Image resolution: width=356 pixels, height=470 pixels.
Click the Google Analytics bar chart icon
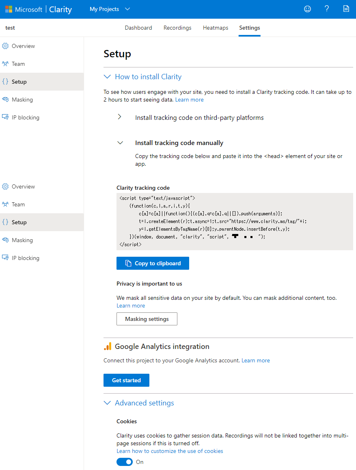[x=108, y=346]
